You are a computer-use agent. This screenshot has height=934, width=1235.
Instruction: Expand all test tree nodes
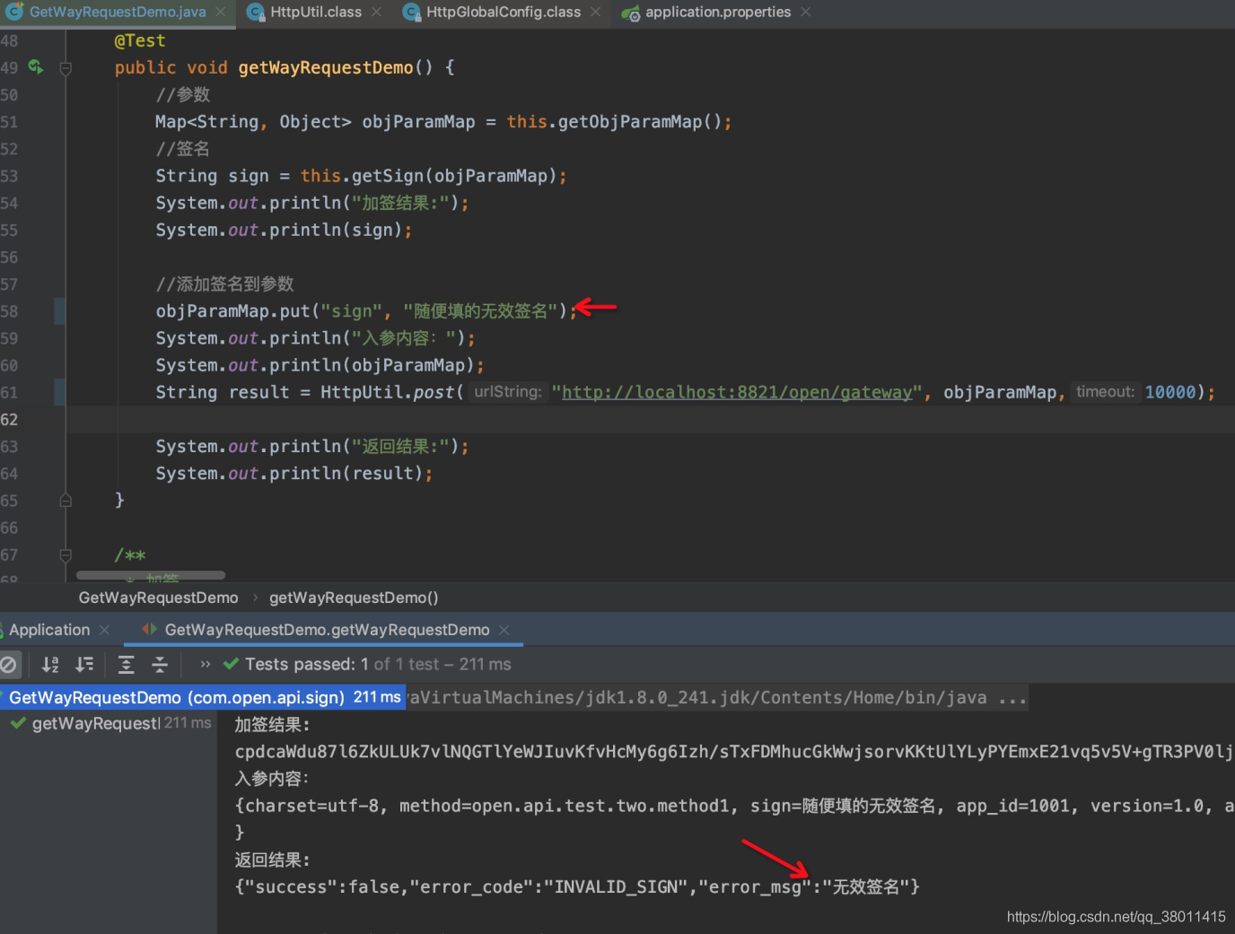127,665
